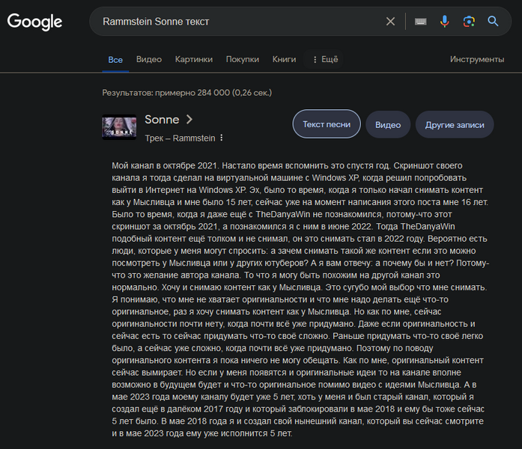
Task: Click the Google logo
Action: tap(34, 22)
